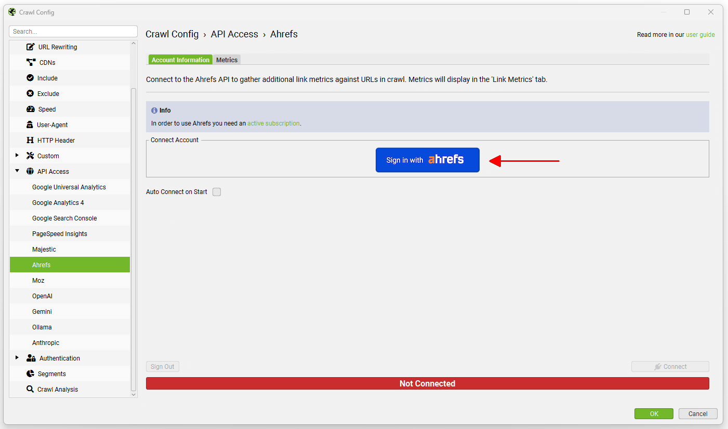
Task: Click the User-Agent spy icon
Action: pos(30,124)
